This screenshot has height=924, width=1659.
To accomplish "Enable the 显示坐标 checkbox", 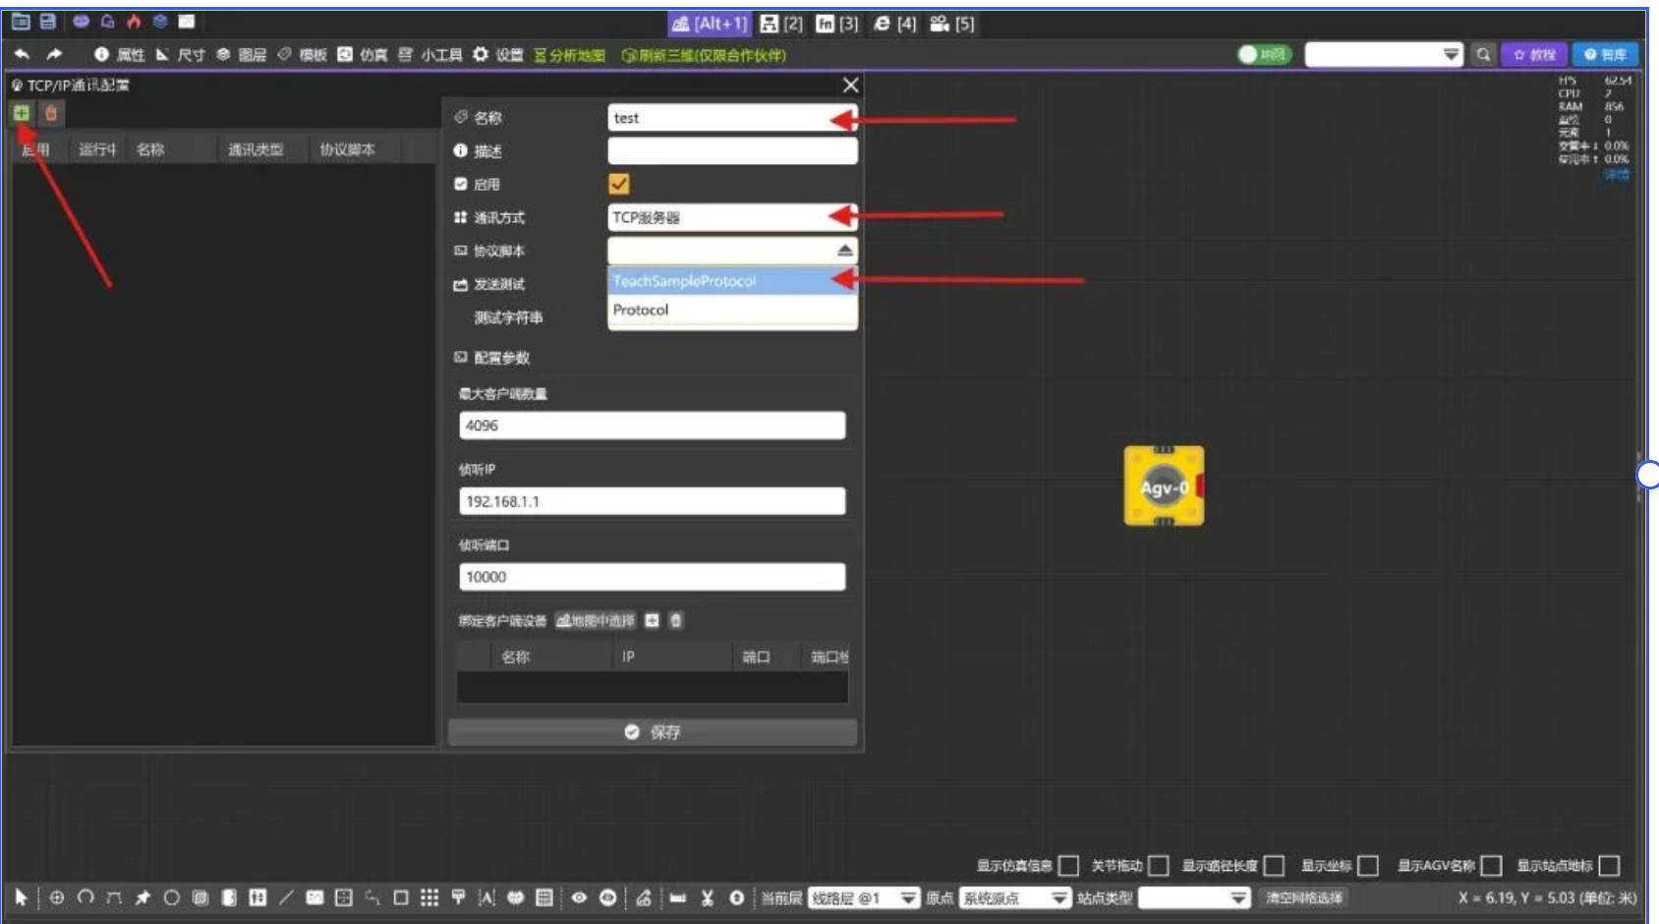I will pyautogui.click(x=1368, y=865).
